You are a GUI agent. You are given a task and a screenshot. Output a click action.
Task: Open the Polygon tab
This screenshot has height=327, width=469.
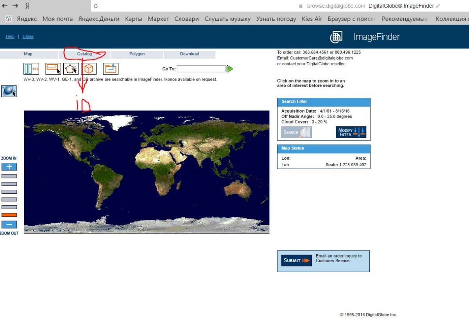point(137,54)
